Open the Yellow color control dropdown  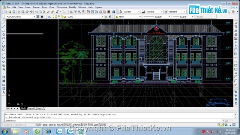[128, 16]
